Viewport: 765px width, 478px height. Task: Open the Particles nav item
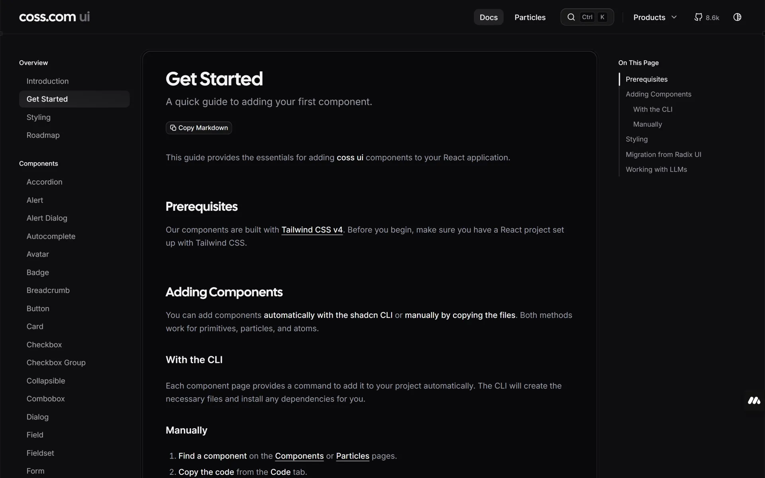tap(530, 18)
